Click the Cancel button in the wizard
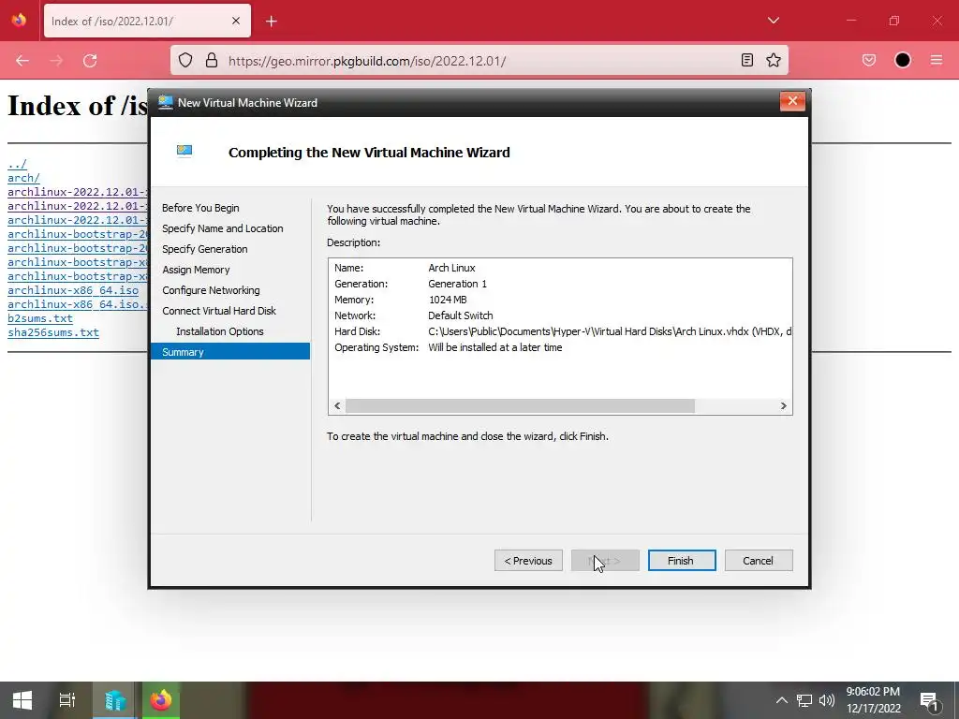This screenshot has width=959, height=719. pyautogui.click(x=759, y=561)
